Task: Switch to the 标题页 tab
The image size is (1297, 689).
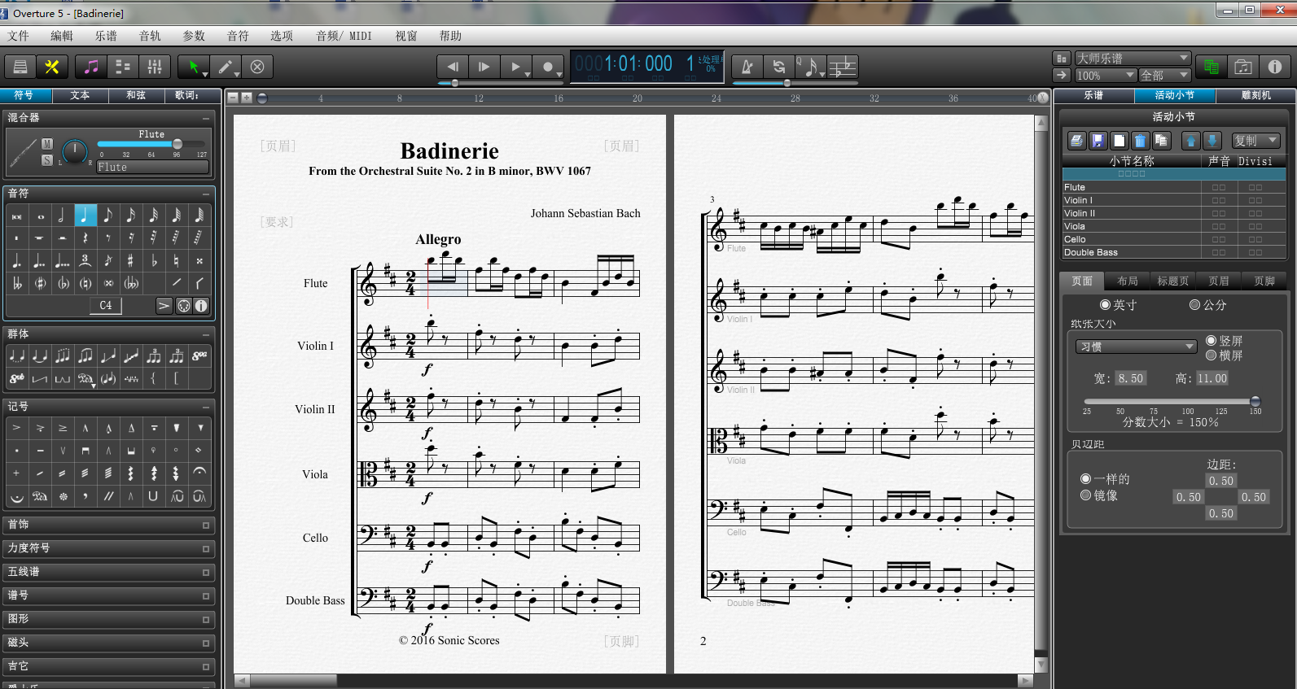Action: 1173,281
